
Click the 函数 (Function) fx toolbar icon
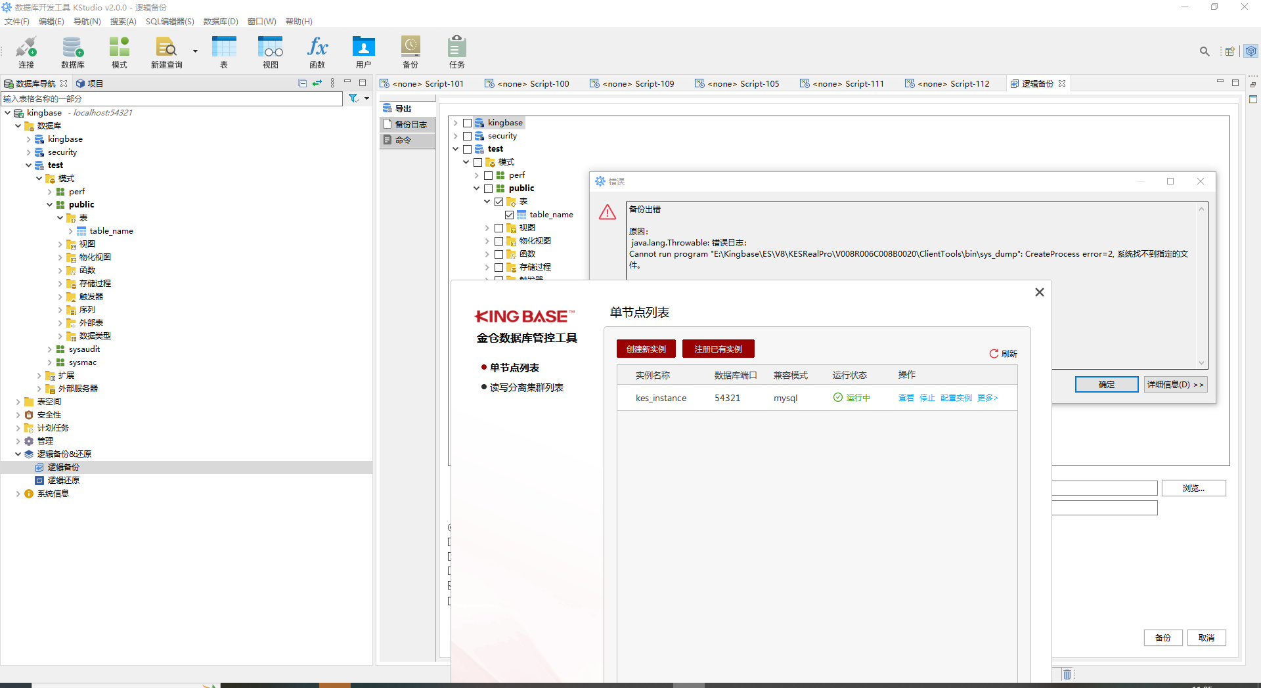tap(317, 52)
